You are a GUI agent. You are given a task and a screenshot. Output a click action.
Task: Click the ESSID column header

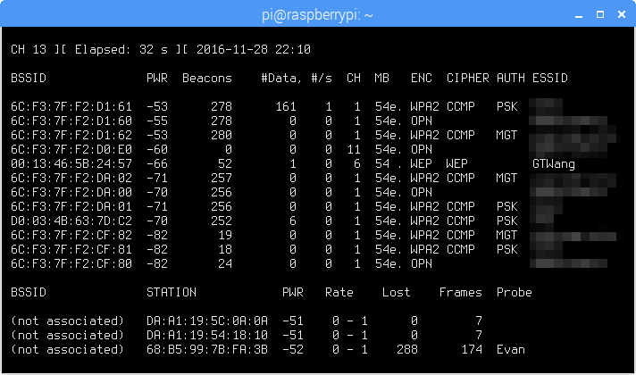pos(549,79)
